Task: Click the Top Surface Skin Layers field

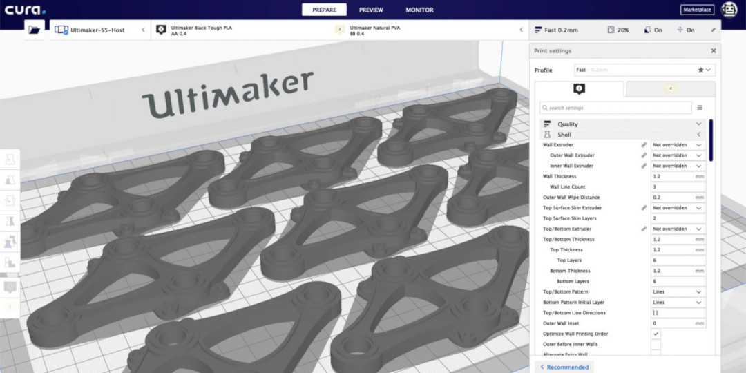Action: (678, 218)
